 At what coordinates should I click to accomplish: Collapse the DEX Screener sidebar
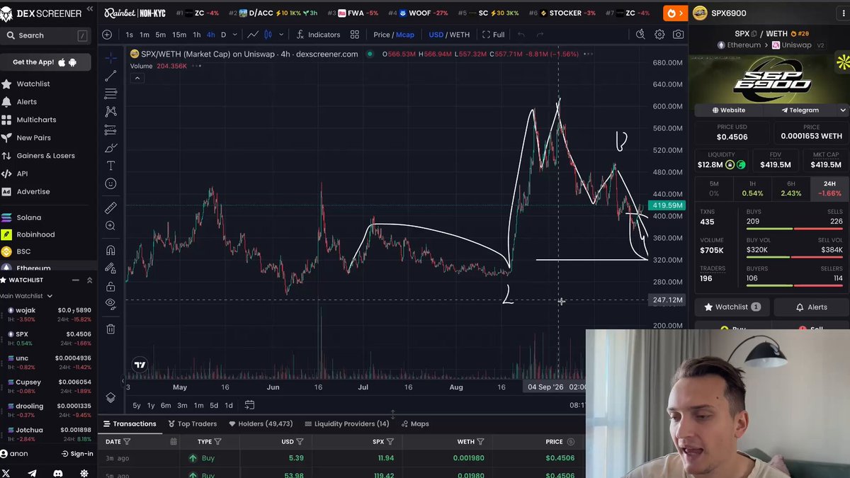pyautogui.click(x=89, y=9)
